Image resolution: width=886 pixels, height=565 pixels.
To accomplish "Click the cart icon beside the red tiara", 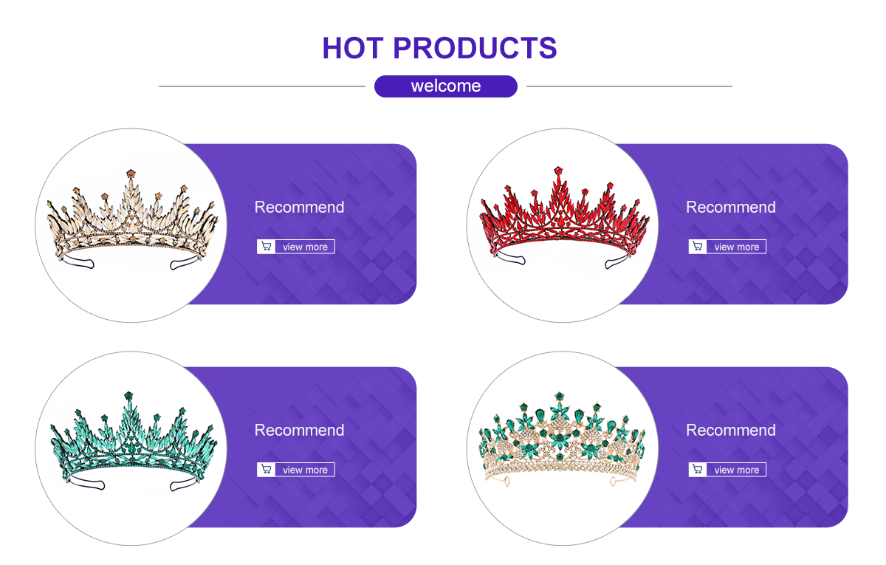I will [x=698, y=247].
